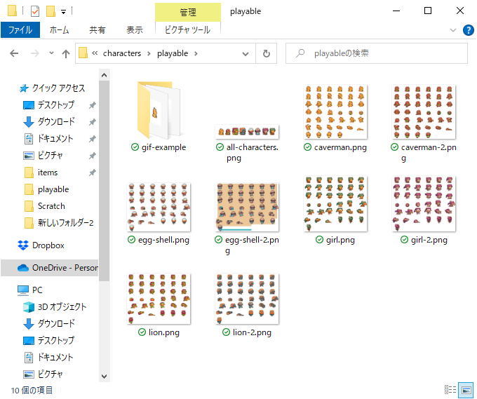Switch to the 表示 ribbon tab
Screen dimensions: 477x399
[x=135, y=30]
